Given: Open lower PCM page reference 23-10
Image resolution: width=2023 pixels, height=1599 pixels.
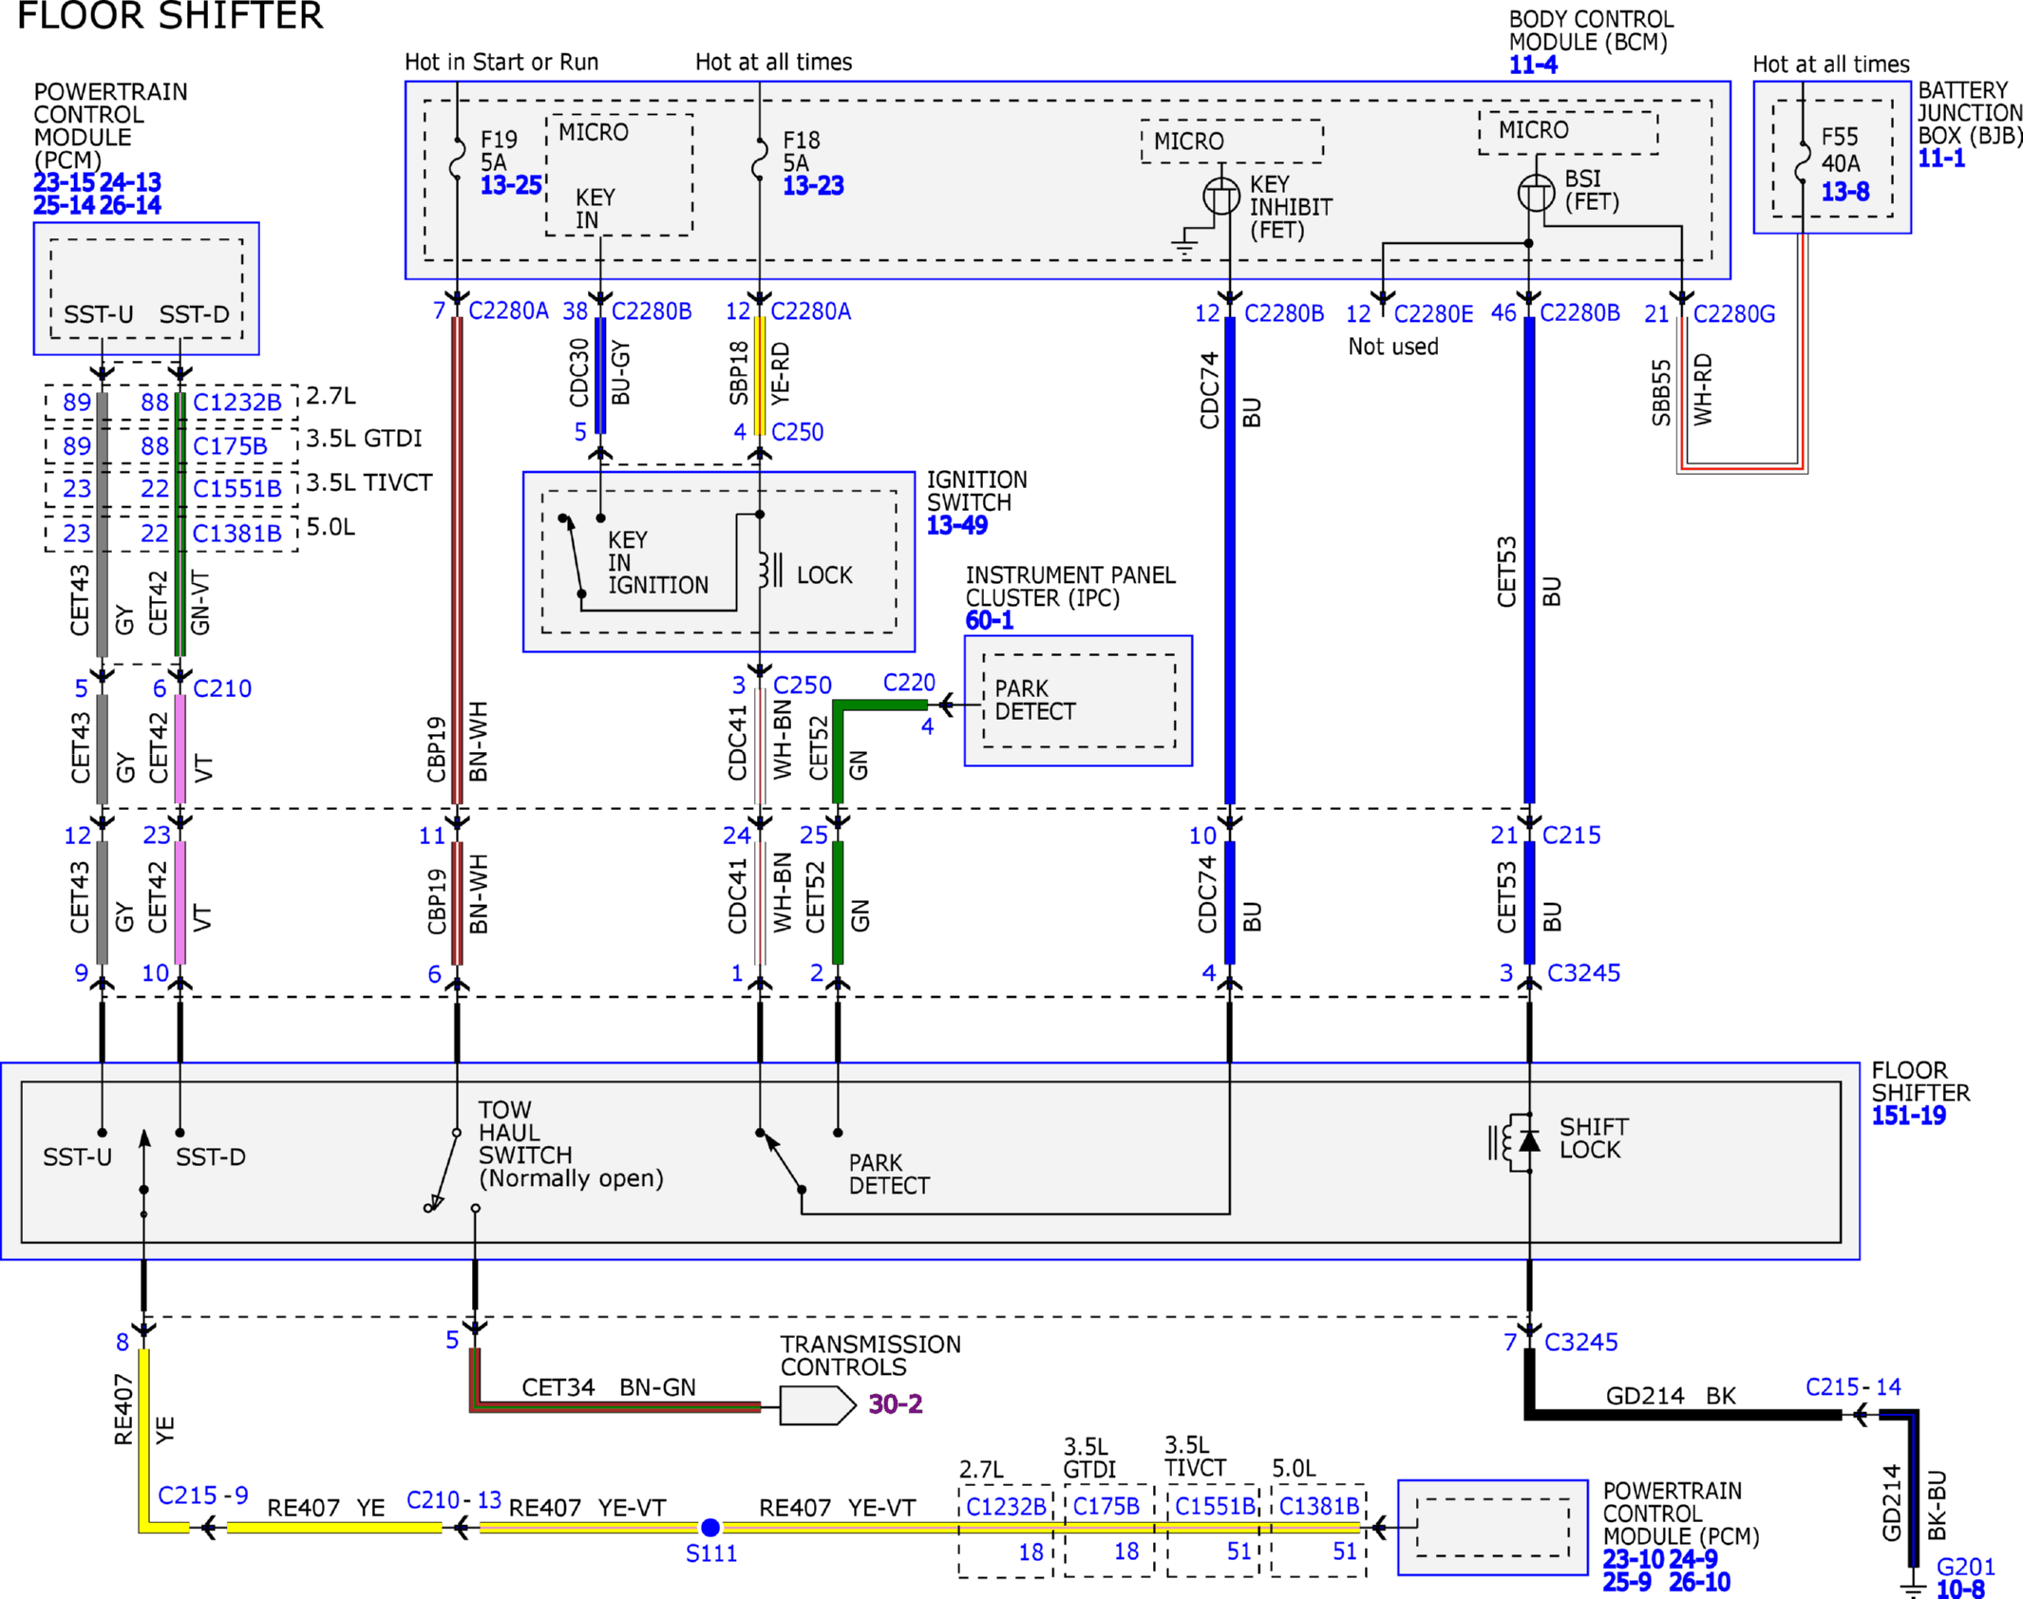Looking at the screenshot, I should click(1634, 1559).
